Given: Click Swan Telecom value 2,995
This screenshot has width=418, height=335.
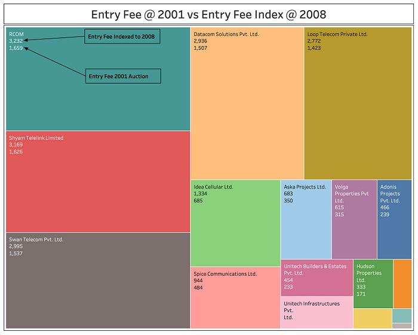Looking at the screenshot, I should (16, 246).
